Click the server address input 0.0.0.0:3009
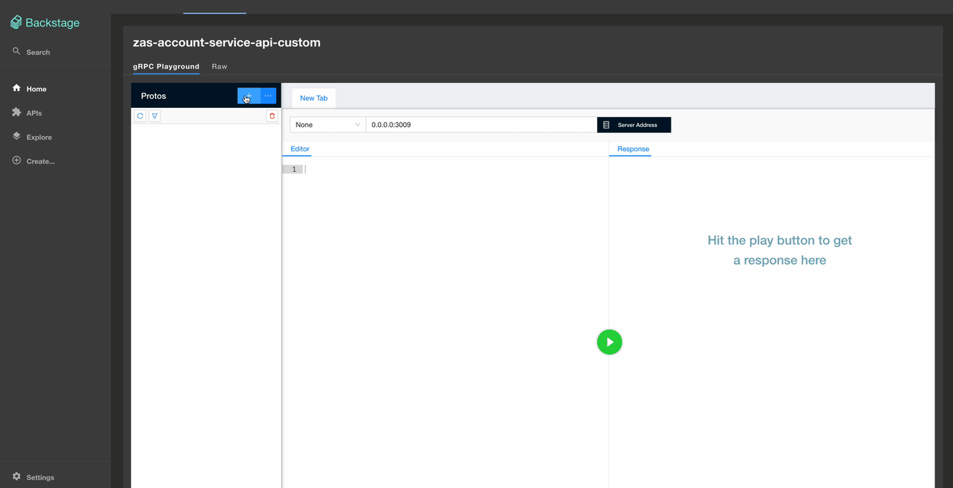The image size is (953, 488). [481, 125]
